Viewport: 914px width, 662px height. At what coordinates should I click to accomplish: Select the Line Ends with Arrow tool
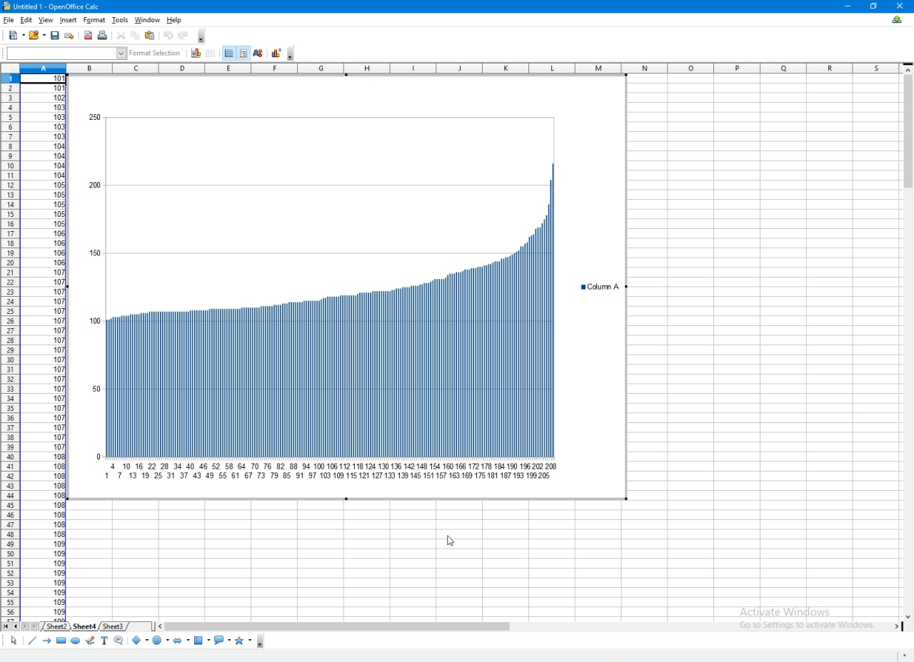click(x=46, y=641)
